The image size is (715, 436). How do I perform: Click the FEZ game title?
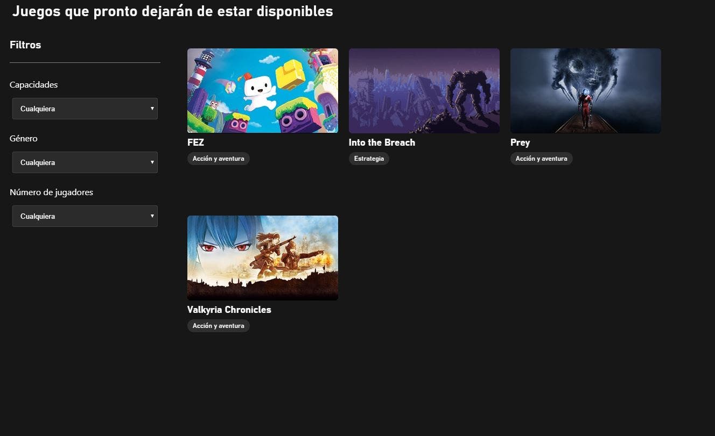195,142
